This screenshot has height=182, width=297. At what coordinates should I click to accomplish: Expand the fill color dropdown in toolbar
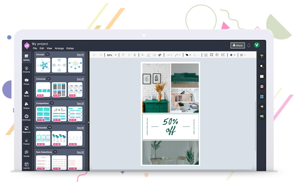tap(188, 55)
